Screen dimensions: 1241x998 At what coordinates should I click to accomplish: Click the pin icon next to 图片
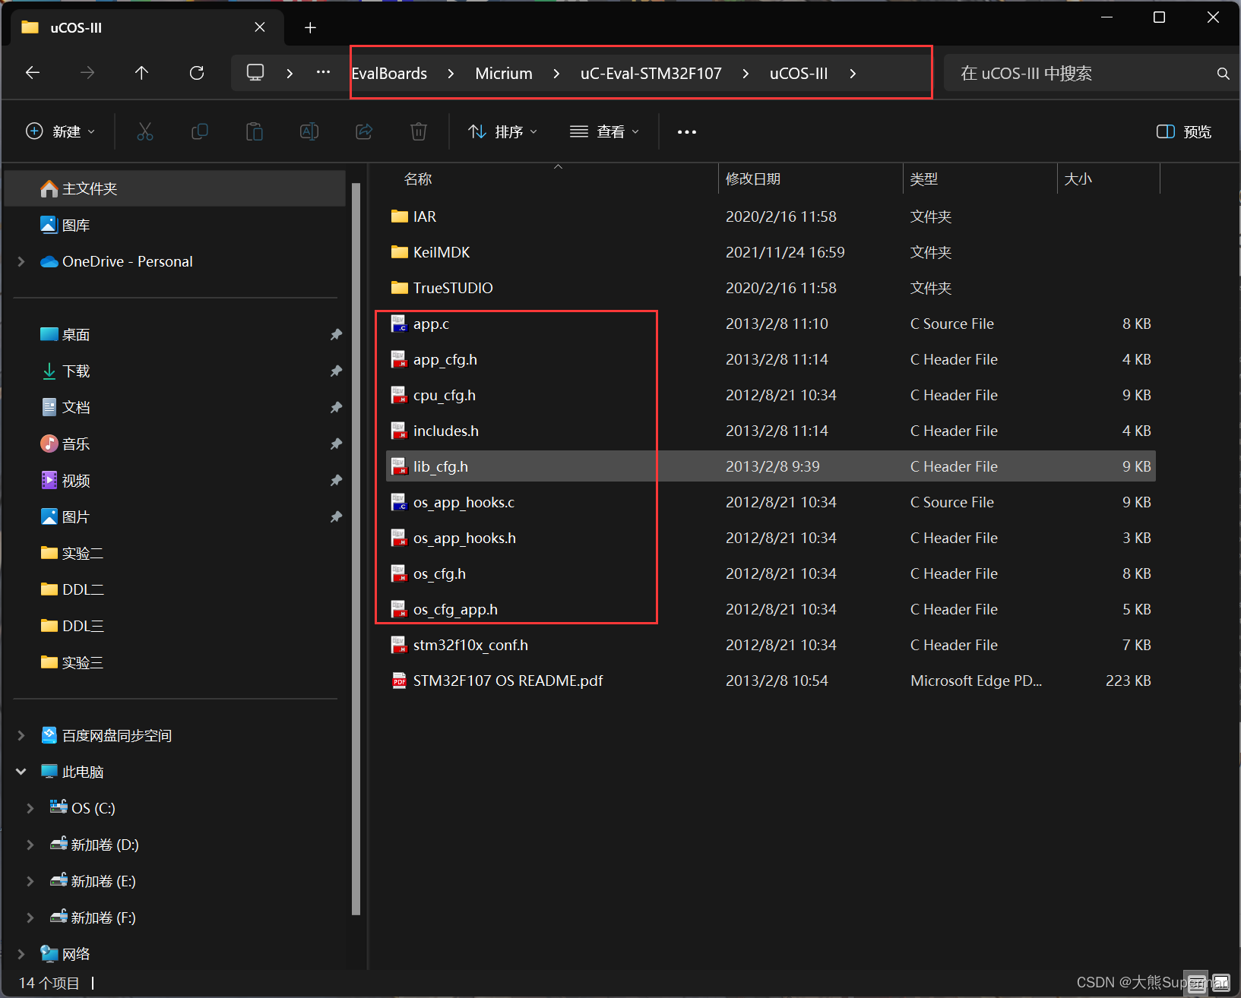click(x=336, y=517)
